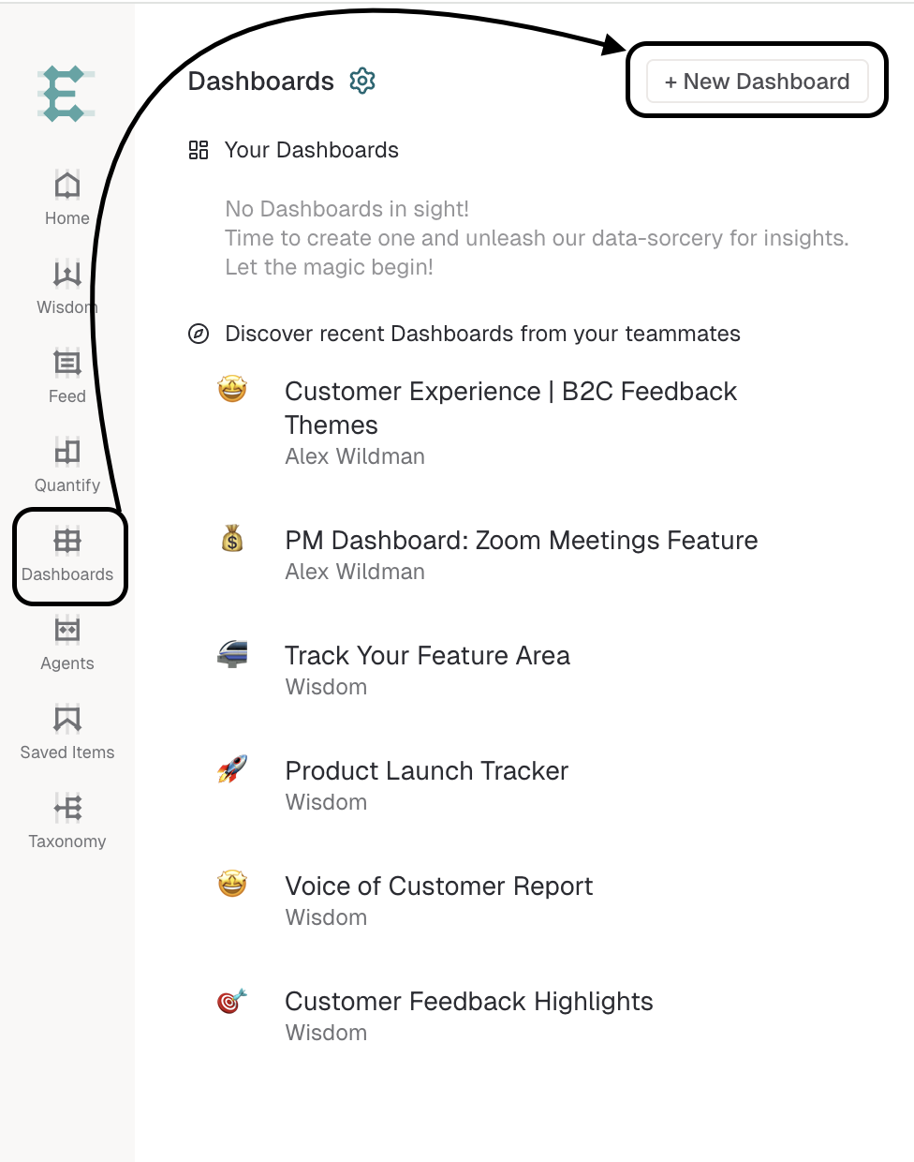Image resolution: width=914 pixels, height=1162 pixels.
Task: Open the Wisdom sidebar icon
Action: point(67,286)
